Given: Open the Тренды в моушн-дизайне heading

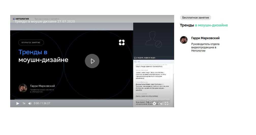Looking at the screenshot, I should point(204,25).
